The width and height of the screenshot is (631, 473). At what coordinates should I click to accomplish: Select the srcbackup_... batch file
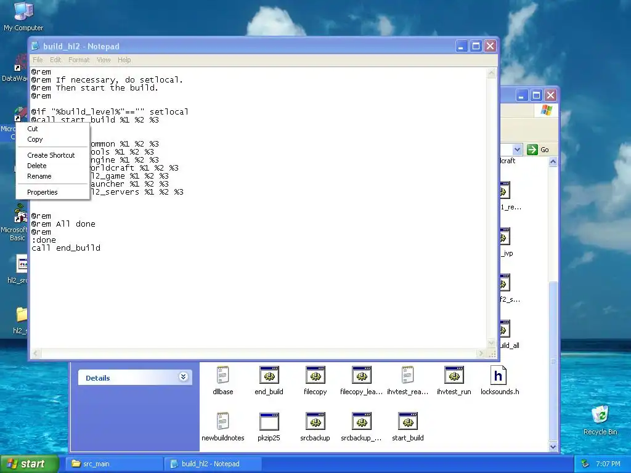361,427
